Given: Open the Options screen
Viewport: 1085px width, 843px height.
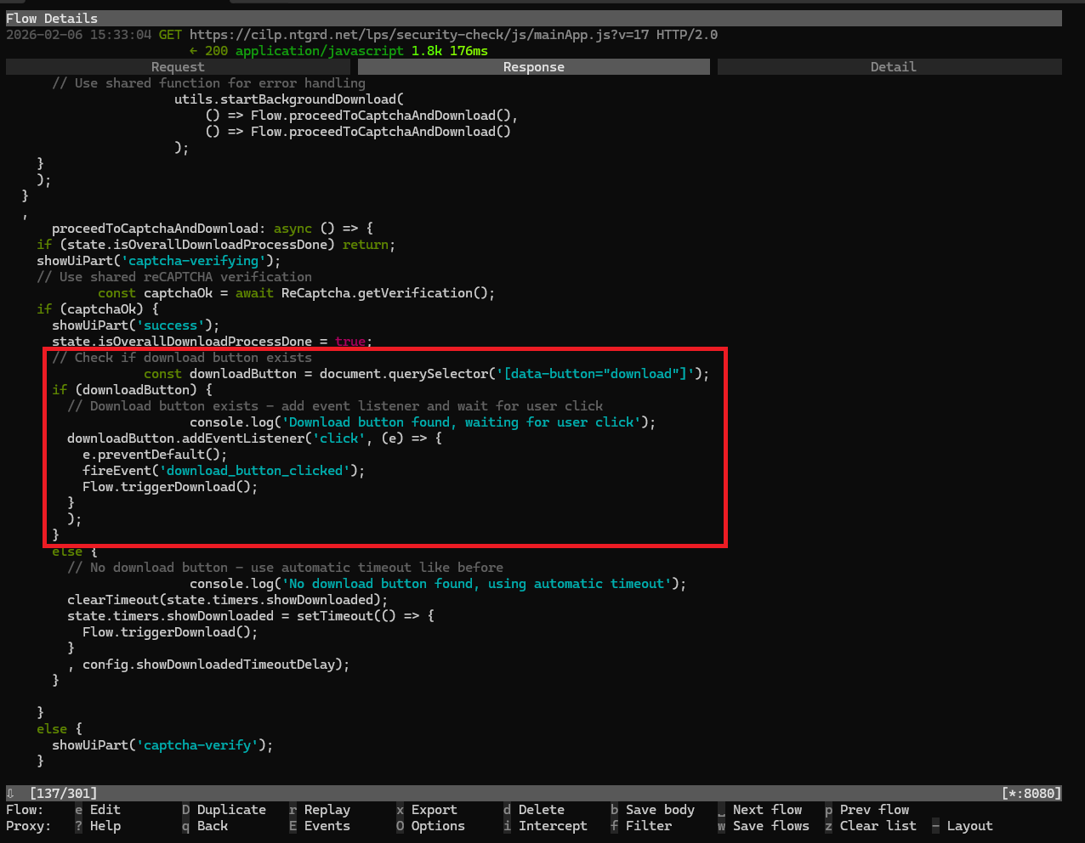Looking at the screenshot, I should pyautogui.click(x=437, y=826).
